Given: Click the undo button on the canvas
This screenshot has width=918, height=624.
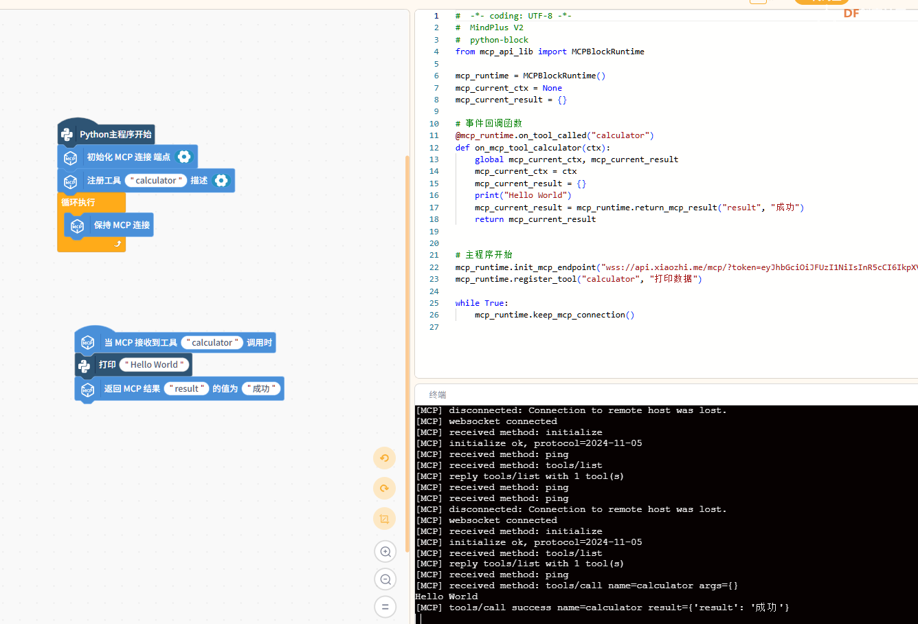Looking at the screenshot, I should [x=385, y=458].
